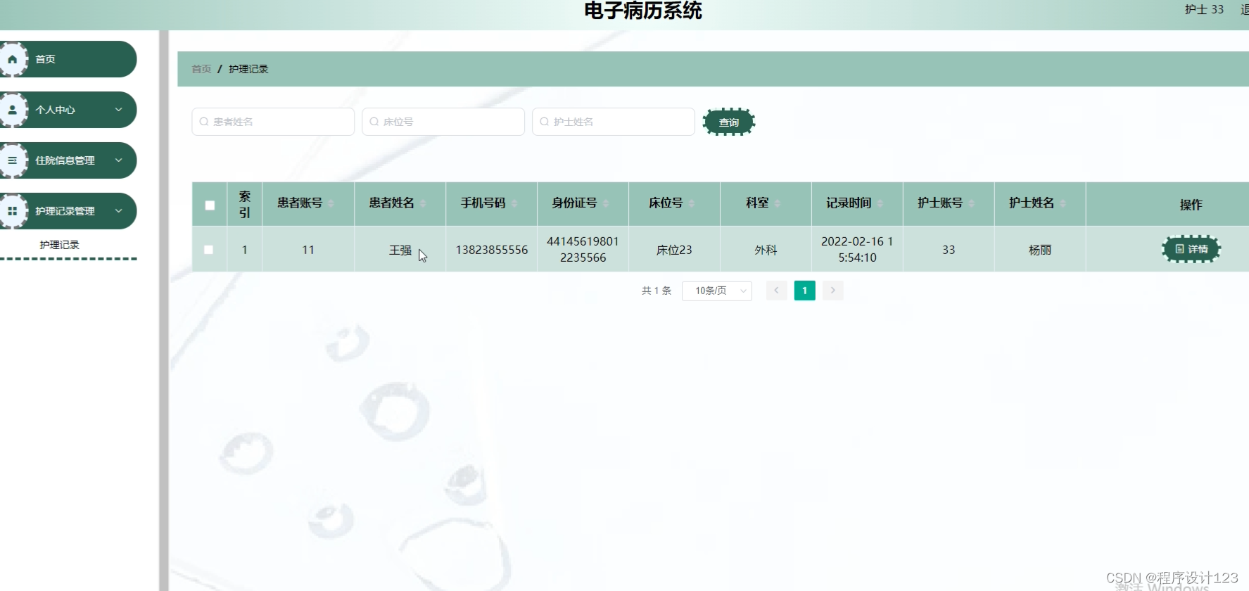This screenshot has width=1249, height=591.
Task: Expand the 个人中心 menu chevron
Action: [x=119, y=110]
